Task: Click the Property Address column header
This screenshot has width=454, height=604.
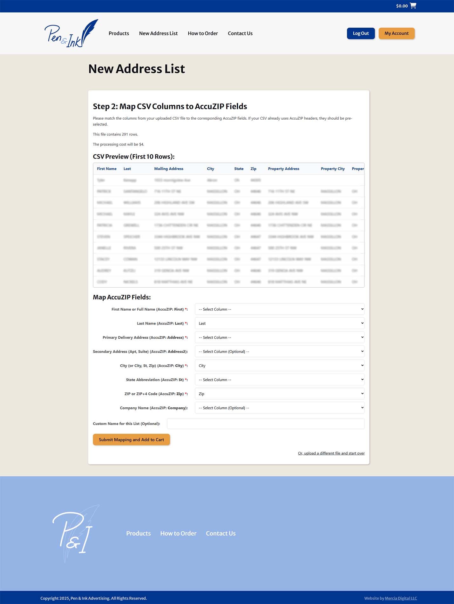Action: click(284, 169)
